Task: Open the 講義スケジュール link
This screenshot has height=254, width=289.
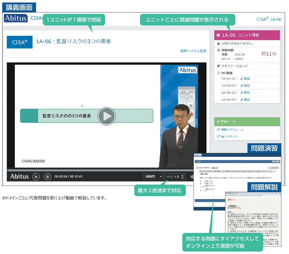Action: pos(232,130)
